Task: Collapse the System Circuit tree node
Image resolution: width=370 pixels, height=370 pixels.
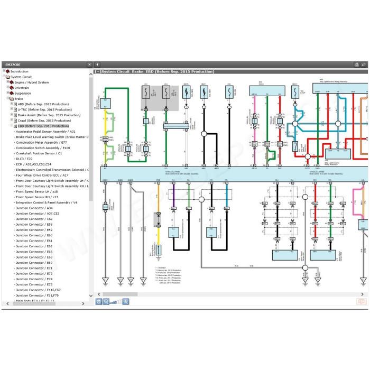Action: point(4,77)
